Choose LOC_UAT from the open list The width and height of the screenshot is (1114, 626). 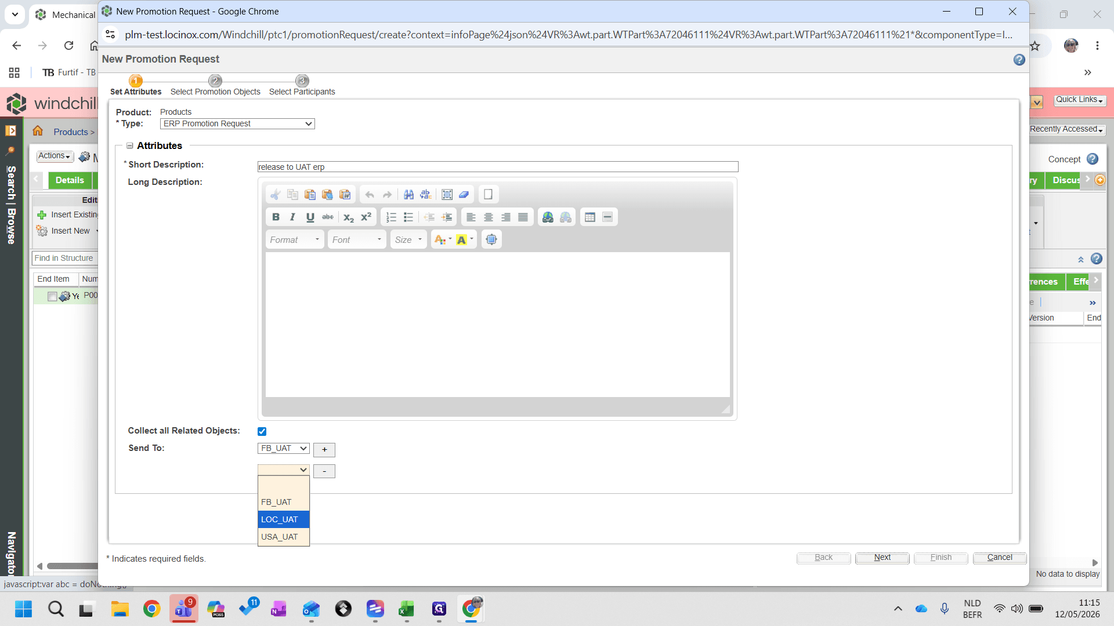pos(283,519)
